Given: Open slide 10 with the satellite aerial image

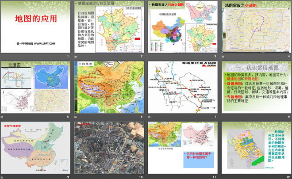Looking at the screenshot, I should pyautogui.click(x=108, y=150).
